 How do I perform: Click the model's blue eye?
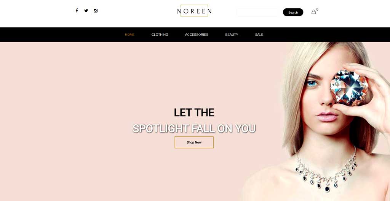312,83
